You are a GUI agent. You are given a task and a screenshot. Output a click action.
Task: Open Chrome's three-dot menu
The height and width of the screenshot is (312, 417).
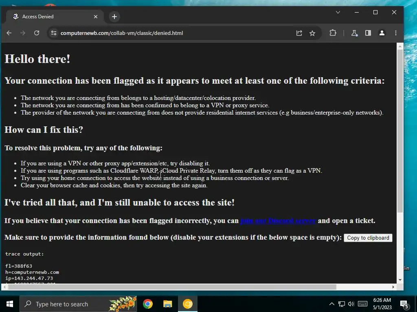(x=396, y=33)
